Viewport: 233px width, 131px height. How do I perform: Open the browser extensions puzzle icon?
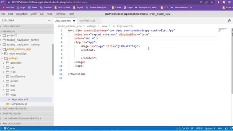pos(224,2)
